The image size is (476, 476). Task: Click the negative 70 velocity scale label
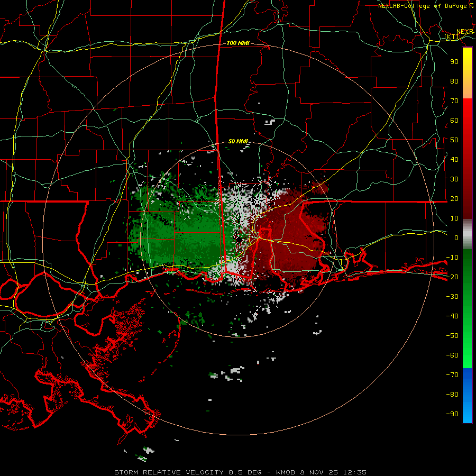(452, 375)
